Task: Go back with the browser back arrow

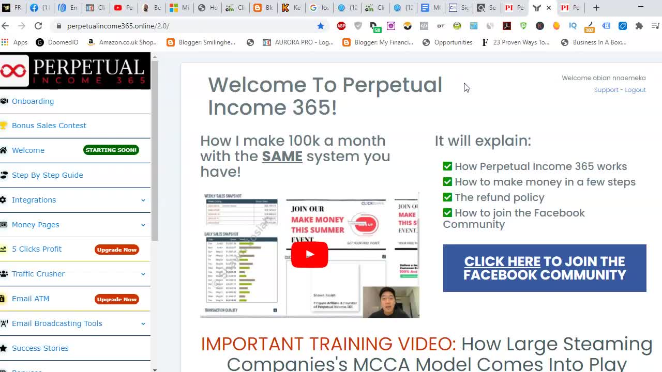Action: [5, 26]
